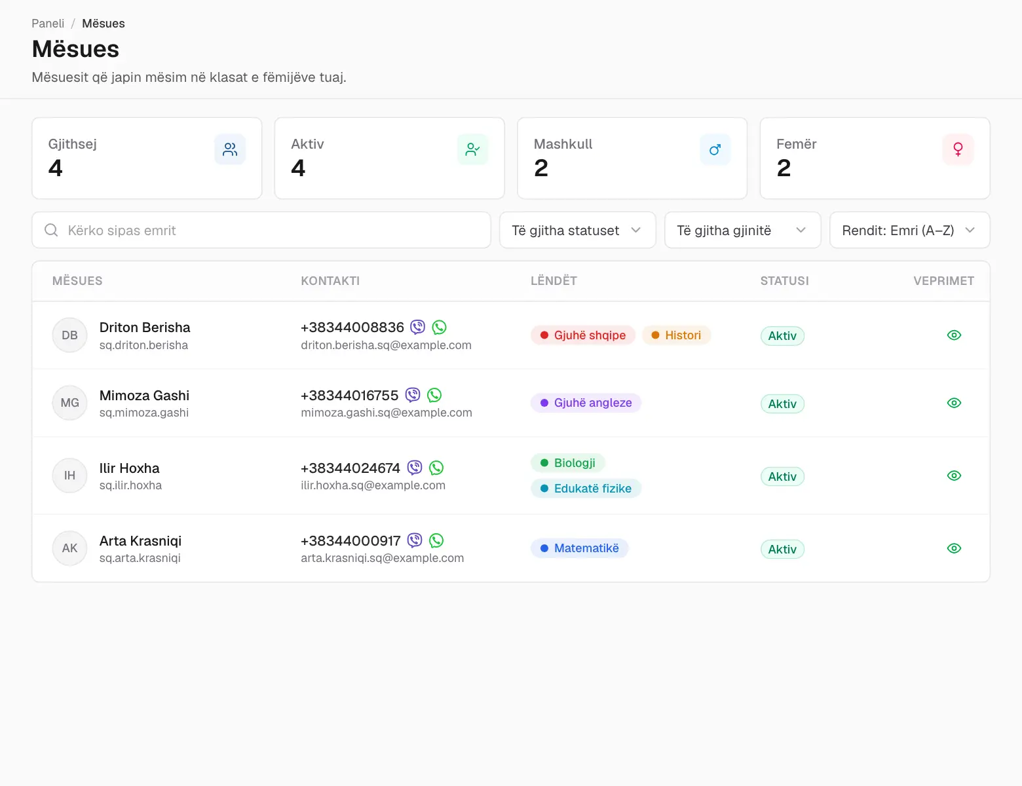Viewport: 1022px width, 786px height.
Task: Click the Viber icon for Ilir Hoxha
Action: coord(415,468)
